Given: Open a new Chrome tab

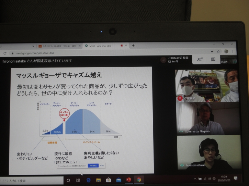Looking at the screenshot, I should 133,46.
